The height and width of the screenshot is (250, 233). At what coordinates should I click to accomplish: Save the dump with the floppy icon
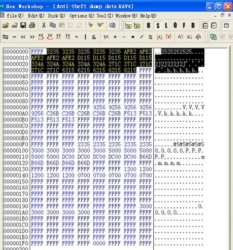(x=23, y=26)
